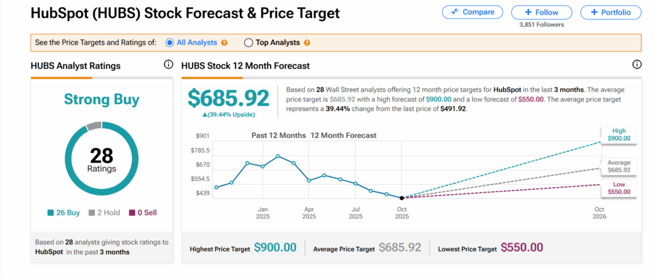Click the Oct 2025 black data point

coord(402,198)
